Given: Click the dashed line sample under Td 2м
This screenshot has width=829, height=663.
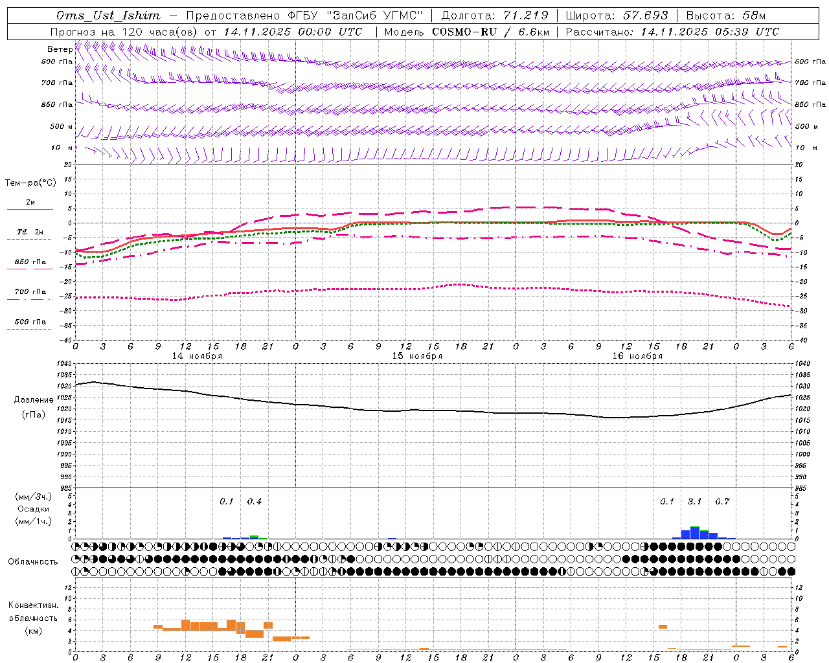Looking at the screenshot, I should [29, 240].
